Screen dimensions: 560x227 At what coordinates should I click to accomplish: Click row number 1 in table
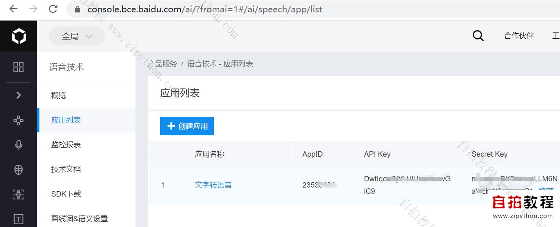click(163, 185)
